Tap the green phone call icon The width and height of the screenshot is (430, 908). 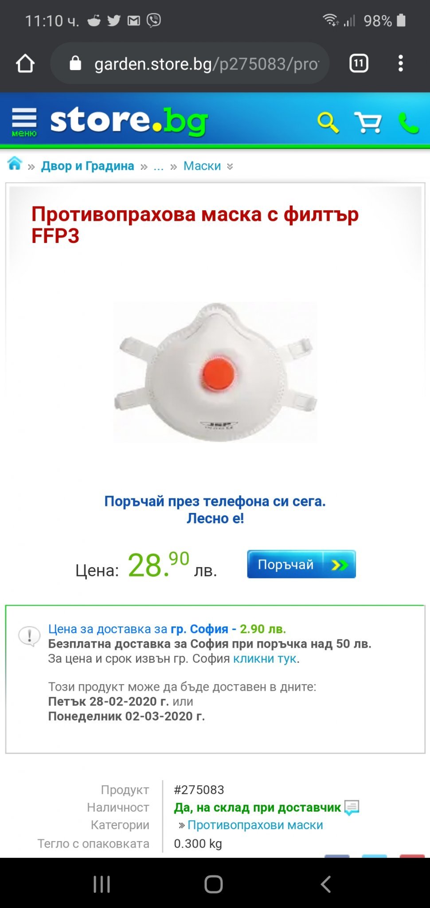point(408,123)
